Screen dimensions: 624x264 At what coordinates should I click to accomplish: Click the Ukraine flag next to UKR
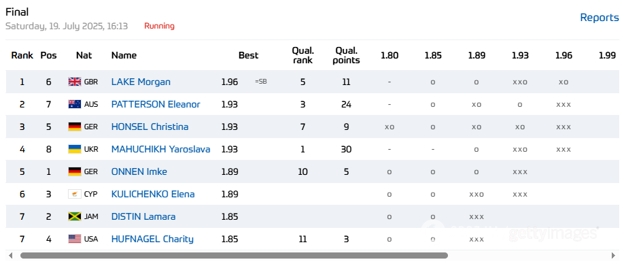click(74, 149)
